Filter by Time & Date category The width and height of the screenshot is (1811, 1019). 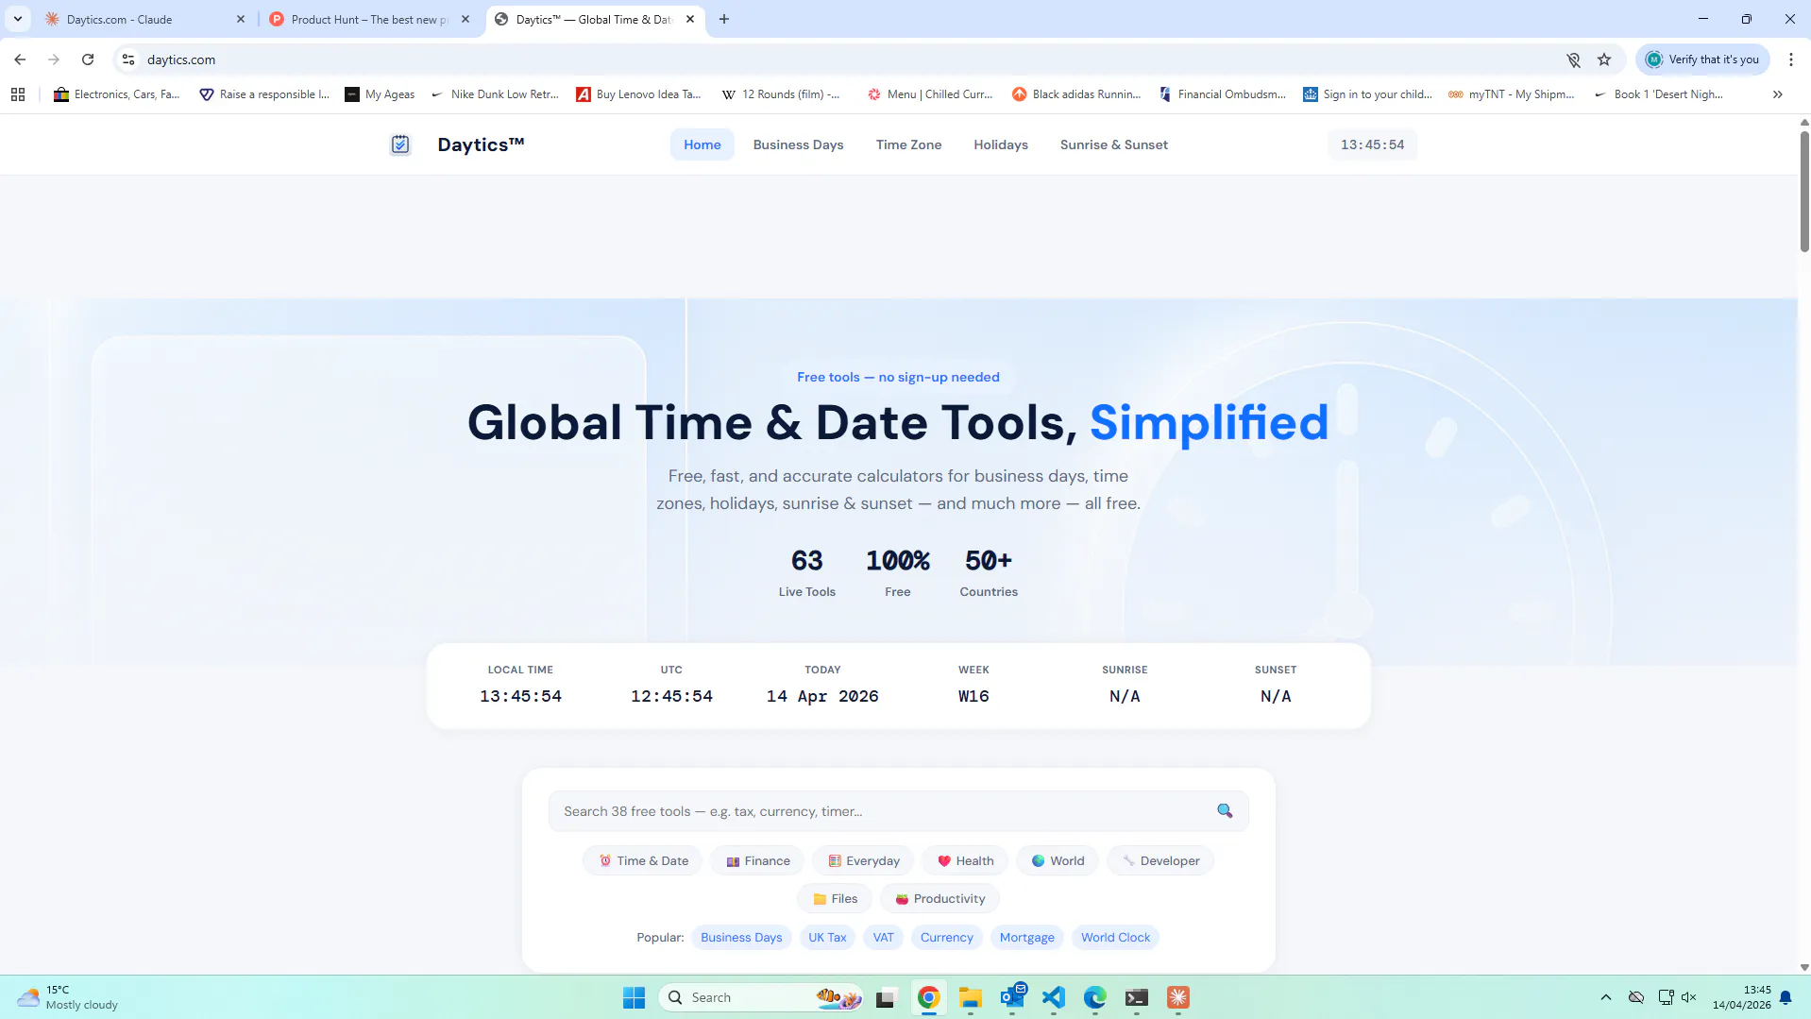643,860
